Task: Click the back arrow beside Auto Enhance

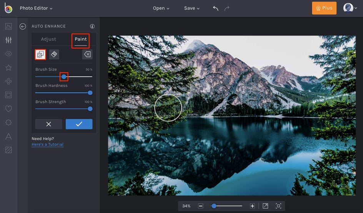Action: (x=23, y=26)
